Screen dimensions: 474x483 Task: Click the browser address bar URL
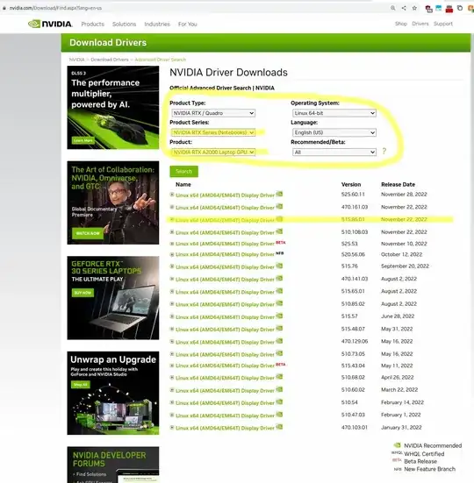55,8
